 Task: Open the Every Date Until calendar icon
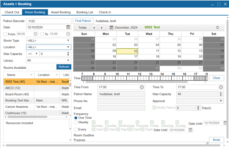coord(190,130)
